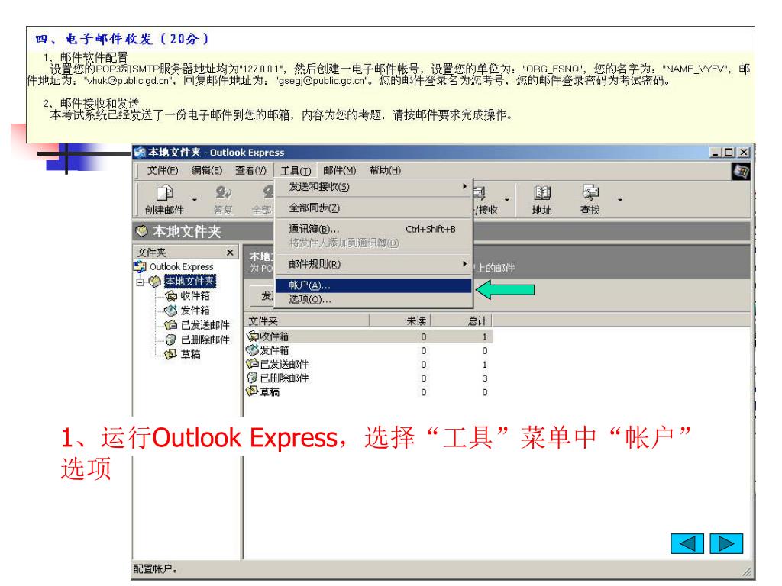Open the 查看(V) menu
The width and height of the screenshot is (782, 586).
[x=250, y=170]
